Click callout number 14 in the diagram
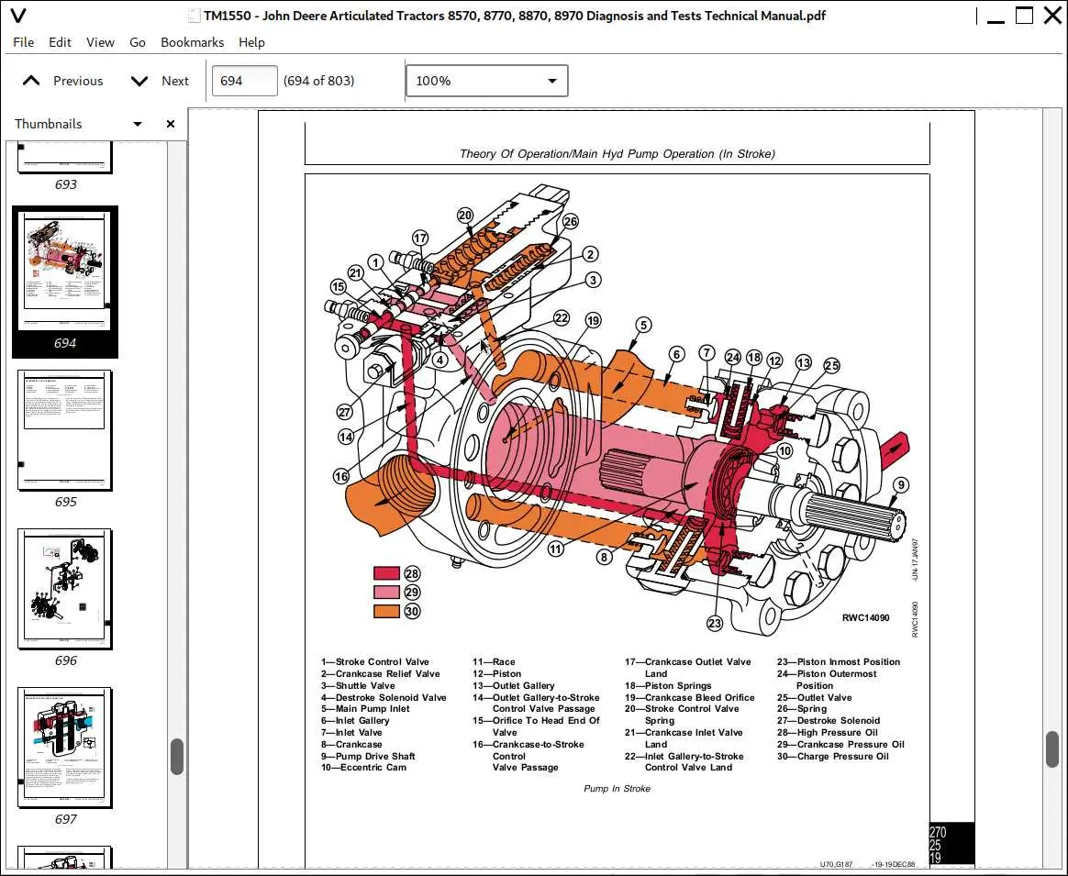 point(346,437)
